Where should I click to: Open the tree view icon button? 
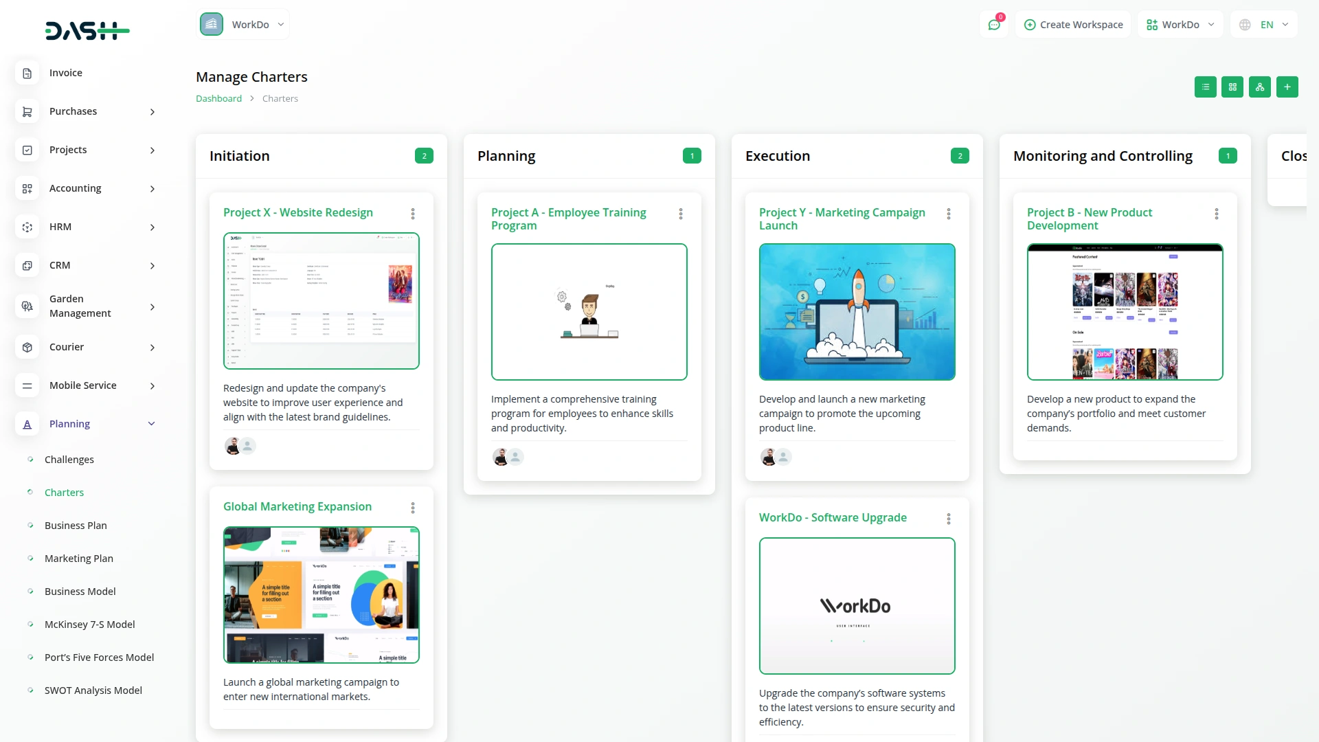point(1260,87)
